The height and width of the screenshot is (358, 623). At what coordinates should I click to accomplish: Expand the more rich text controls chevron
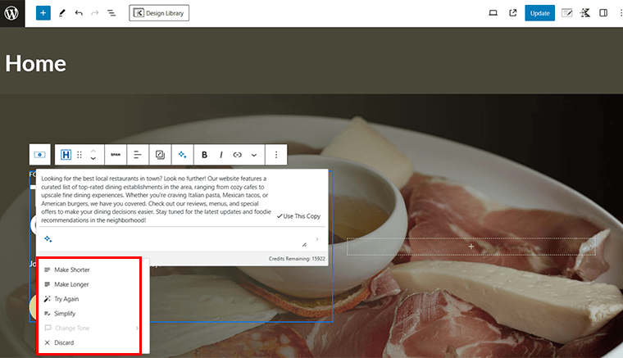254,154
